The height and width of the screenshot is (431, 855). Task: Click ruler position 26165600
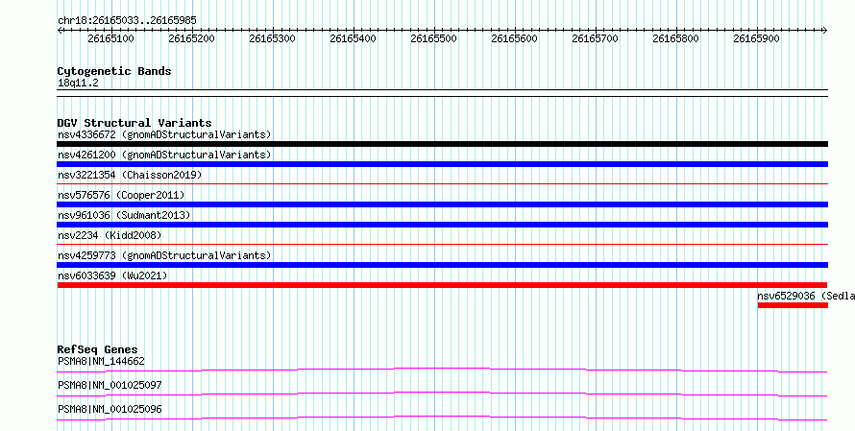click(x=514, y=38)
